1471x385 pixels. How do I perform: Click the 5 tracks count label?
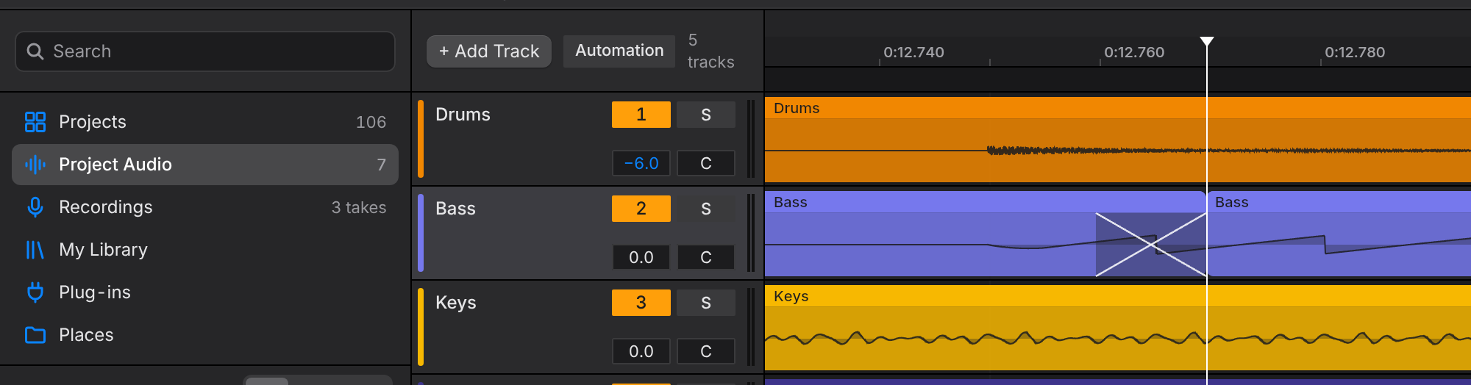click(x=710, y=51)
